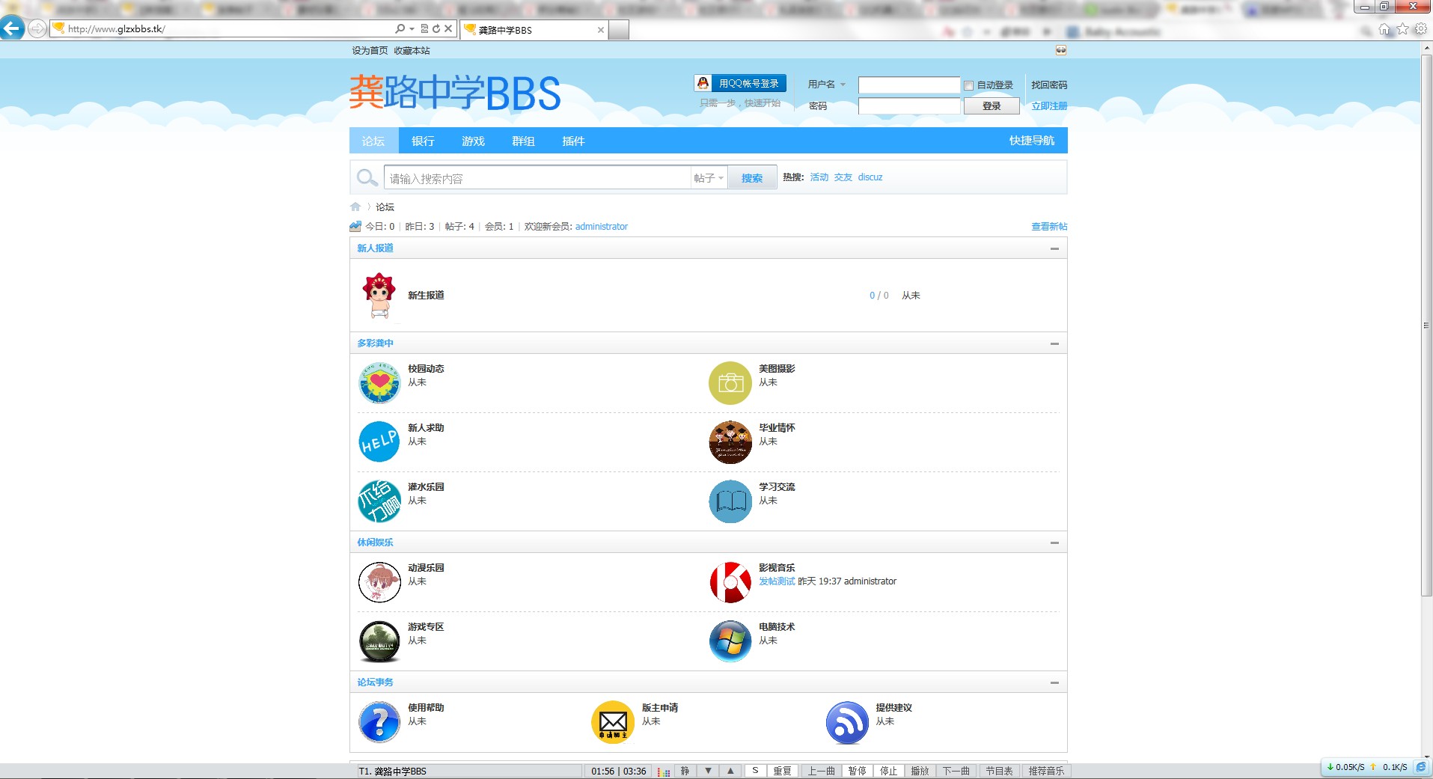Collapse the 论坛事务 section
1433x779 pixels.
click(1054, 682)
